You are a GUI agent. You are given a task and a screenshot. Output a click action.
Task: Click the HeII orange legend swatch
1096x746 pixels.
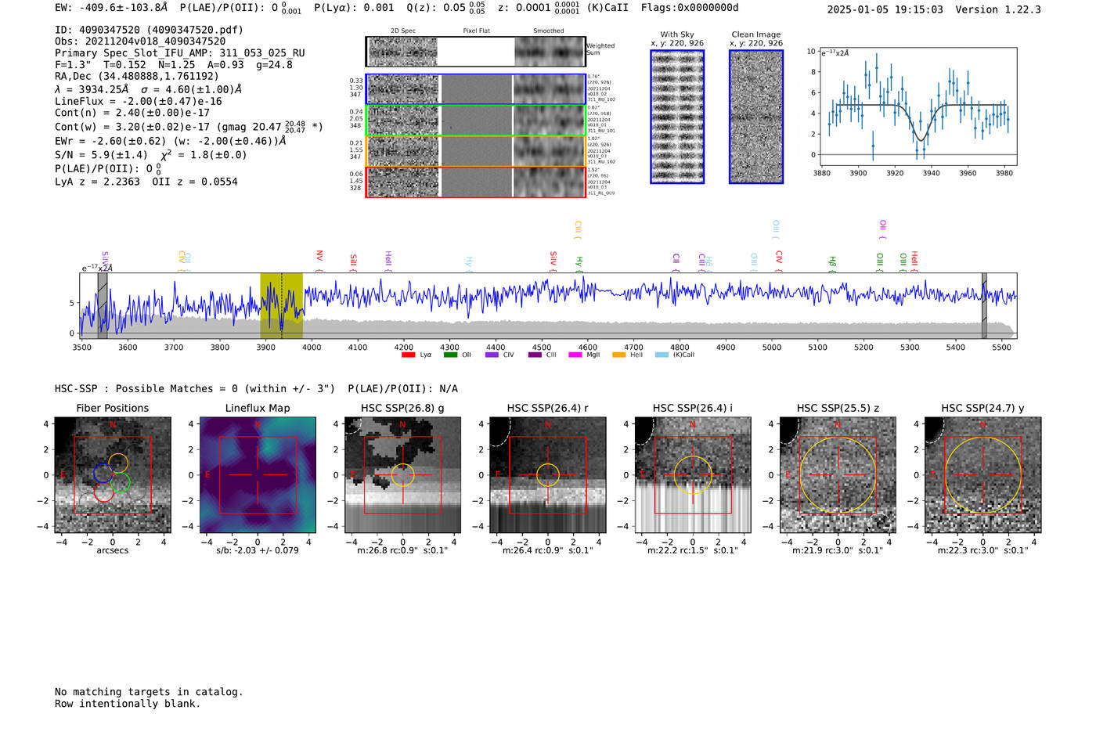[x=619, y=355]
